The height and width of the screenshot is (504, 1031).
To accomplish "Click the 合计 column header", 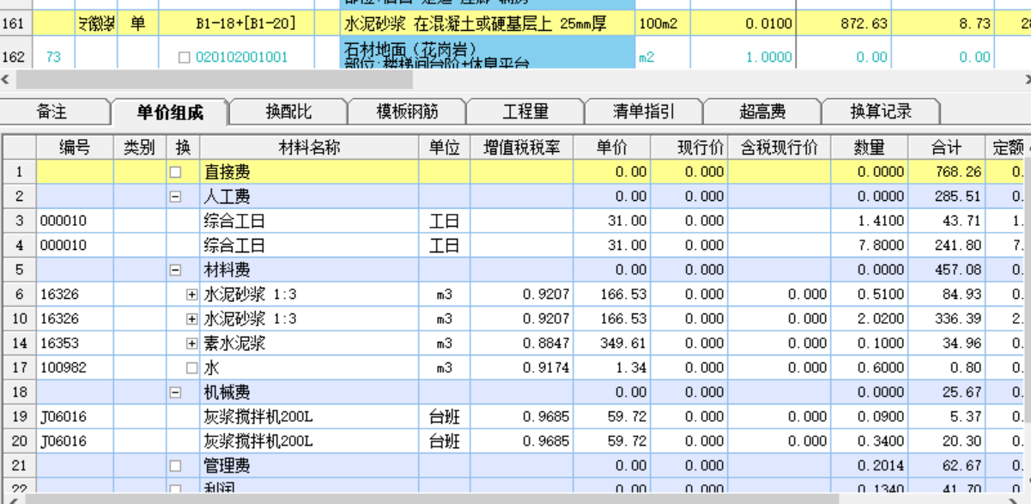I will (946, 148).
